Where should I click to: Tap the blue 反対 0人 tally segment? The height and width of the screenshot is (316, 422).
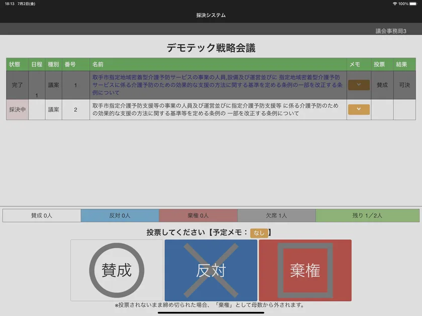(x=120, y=216)
